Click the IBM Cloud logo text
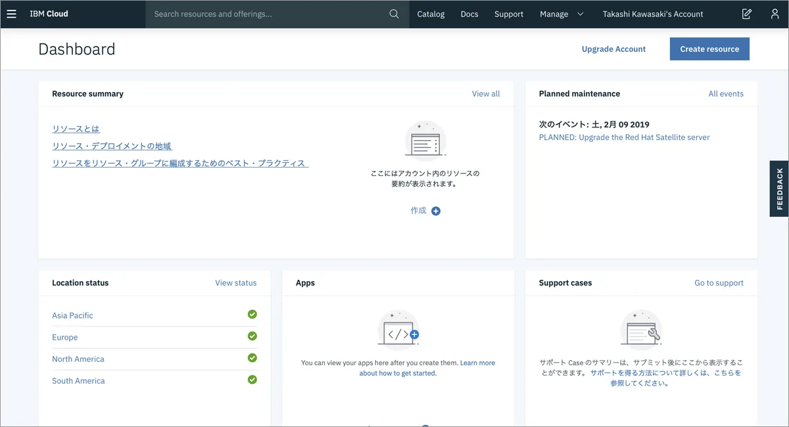Image resolution: width=789 pixels, height=427 pixels. pos(49,14)
